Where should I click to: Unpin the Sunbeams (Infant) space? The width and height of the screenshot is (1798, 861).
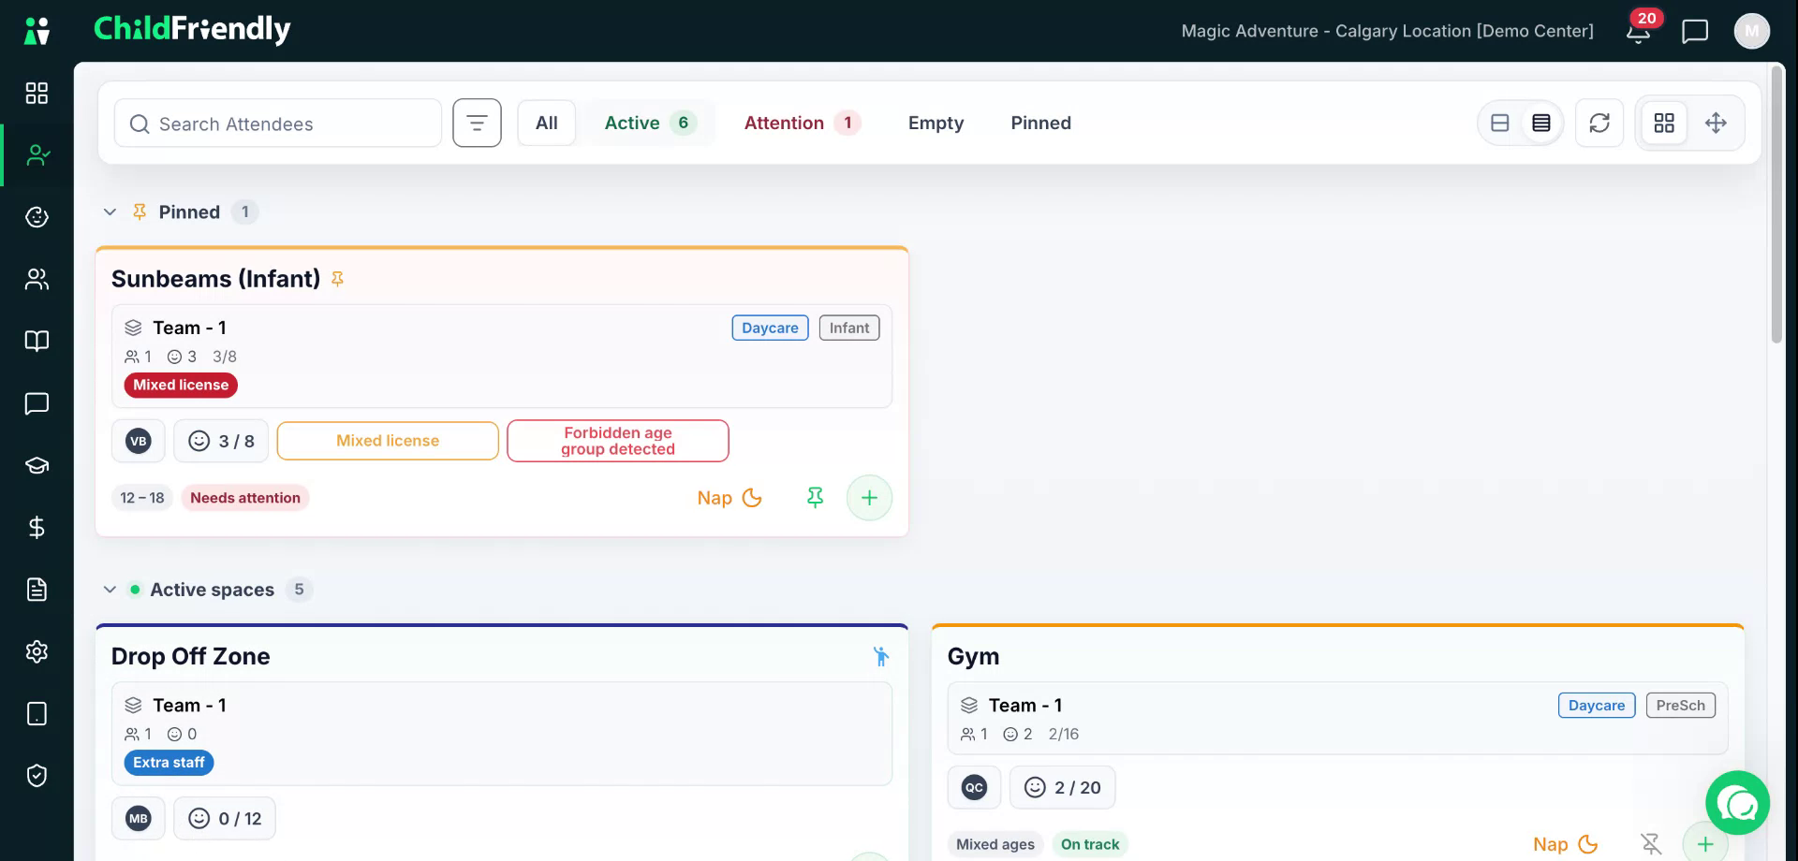click(x=816, y=498)
